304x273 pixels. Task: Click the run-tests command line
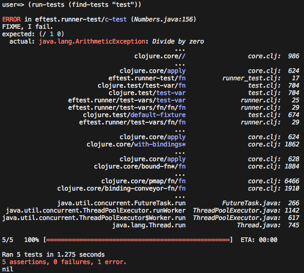pos(71,5)
